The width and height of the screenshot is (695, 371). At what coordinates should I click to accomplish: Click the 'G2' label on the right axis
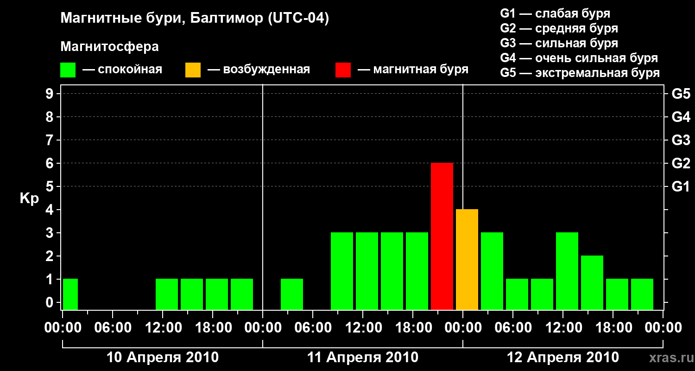click(x=681, y=164)
